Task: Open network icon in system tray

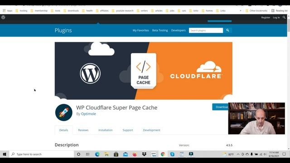Action: pyautogui.click(x=261, y=154)
